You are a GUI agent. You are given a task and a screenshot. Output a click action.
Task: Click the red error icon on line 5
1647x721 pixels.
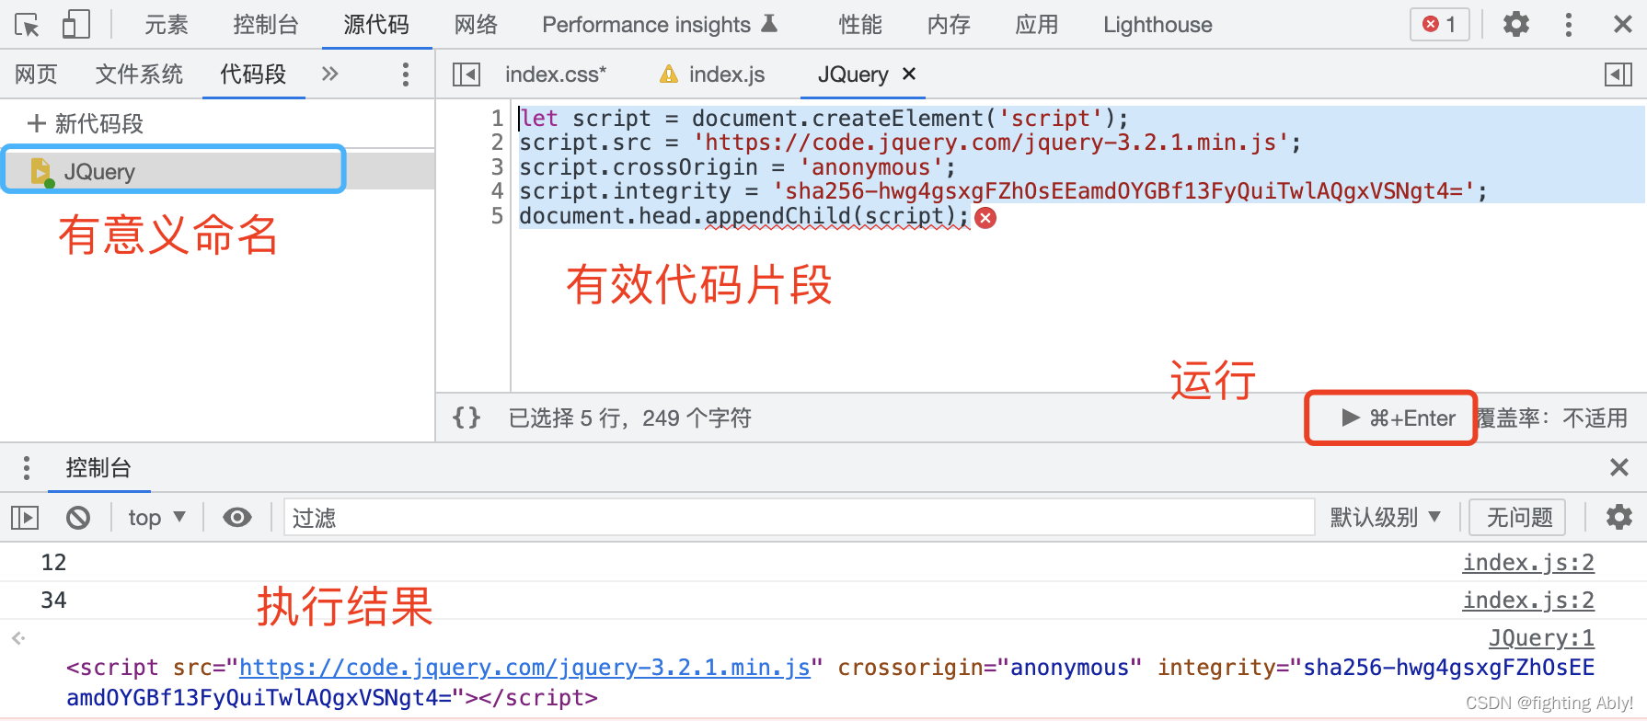pyautogui.click(x=985, y=218)
